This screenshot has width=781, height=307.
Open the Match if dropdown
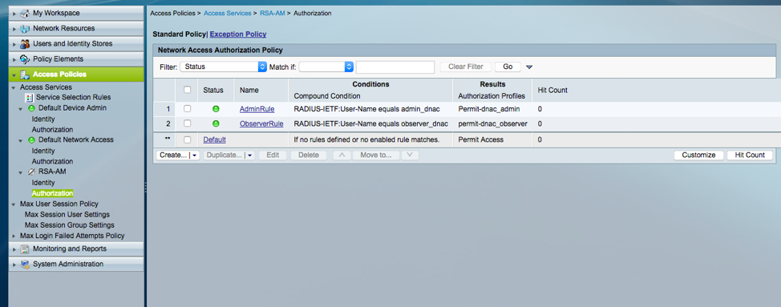point(326,67)
